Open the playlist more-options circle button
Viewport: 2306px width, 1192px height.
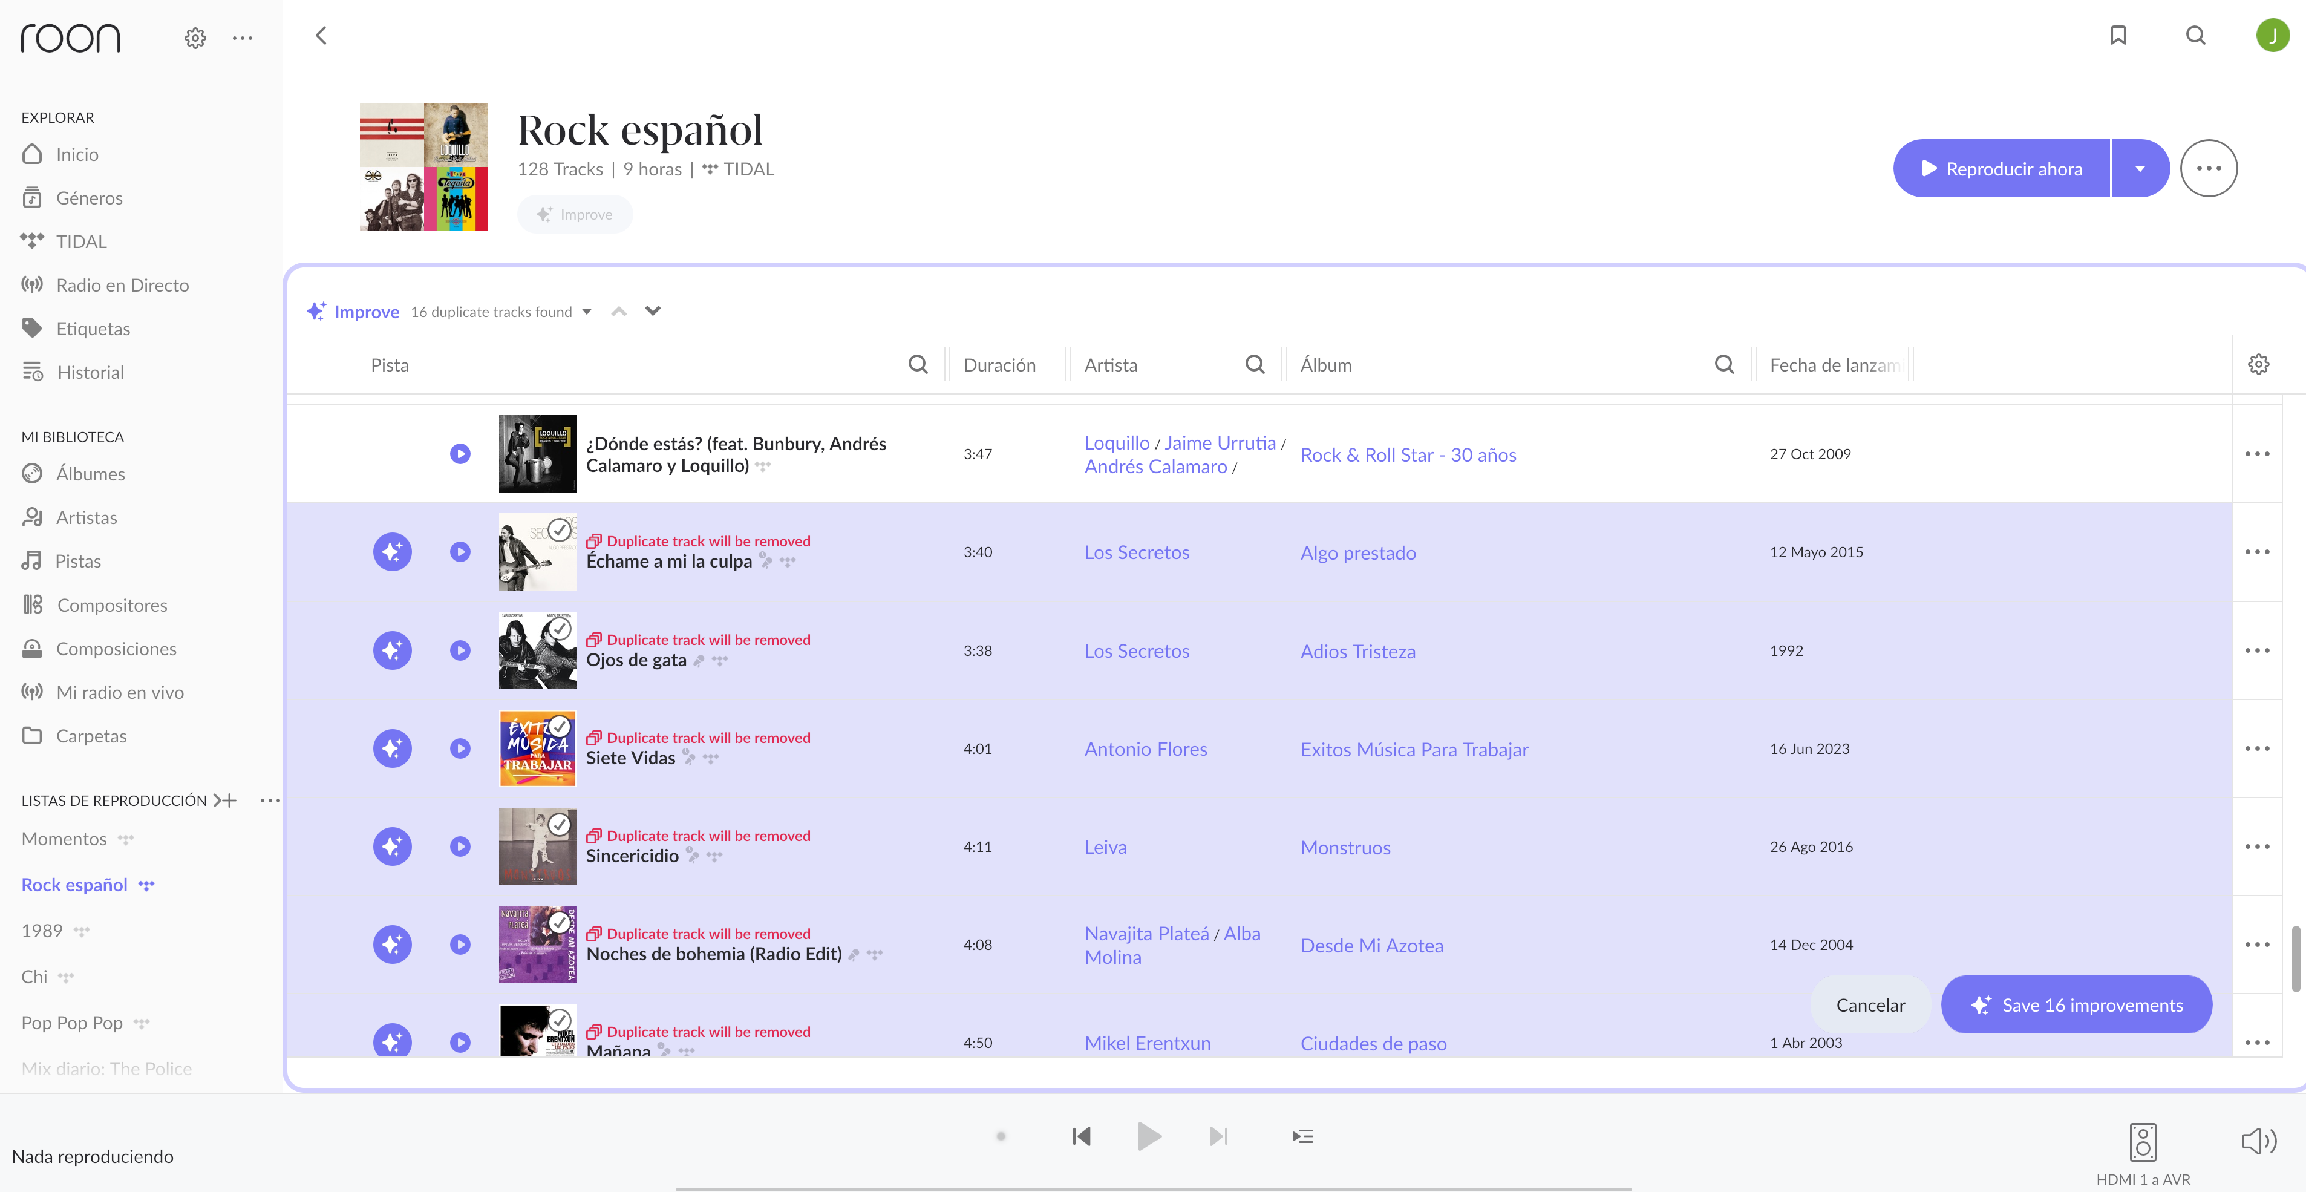(x=2209, y=168)
